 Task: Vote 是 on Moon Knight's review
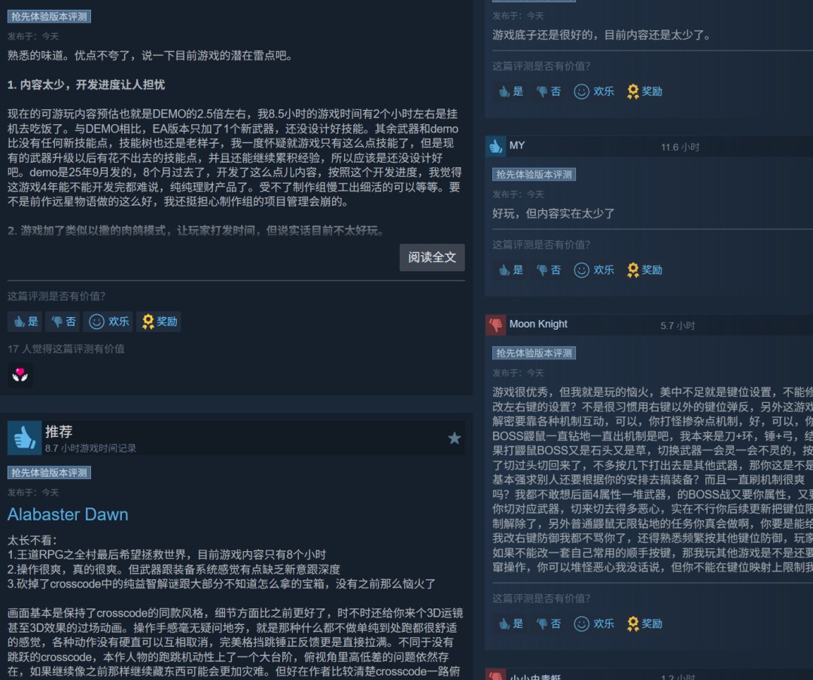[x=510, y=624]
